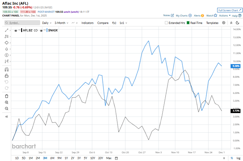243x161 pixels.
Task: Toggle the Real-Time green checkbox
Action: pos(188,23)
